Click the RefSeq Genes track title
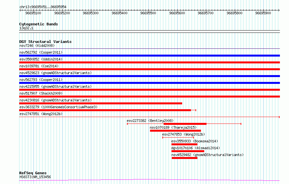 [x=33, y=173]
